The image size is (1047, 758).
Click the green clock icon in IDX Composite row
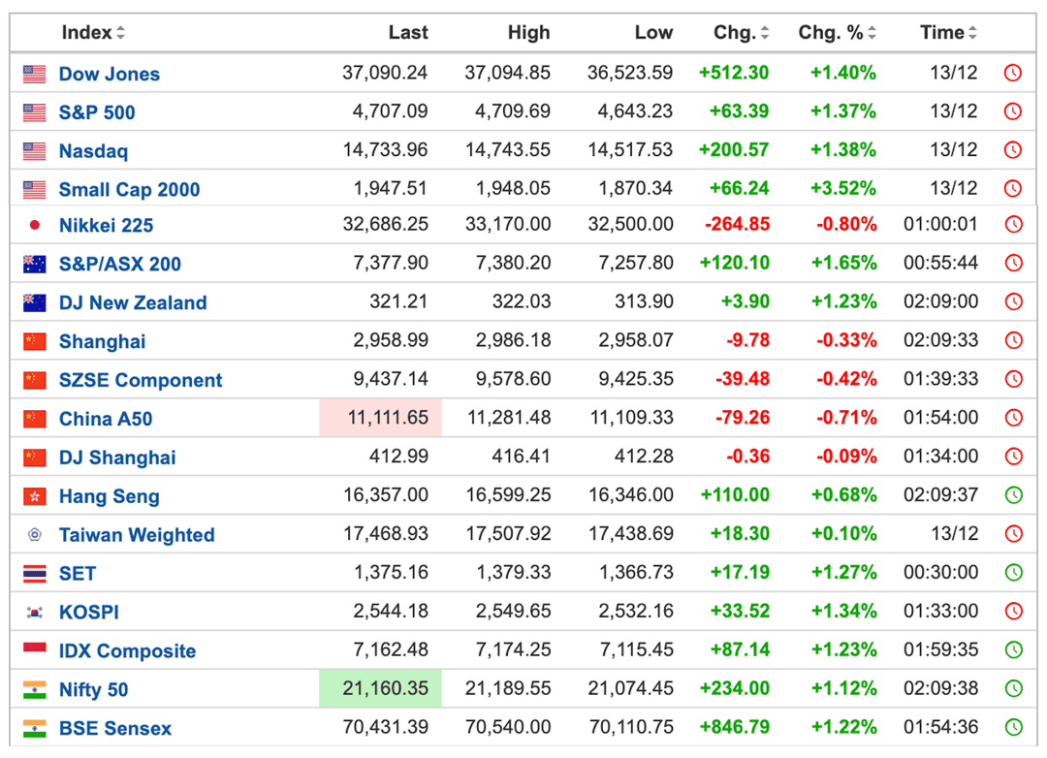click(1014, 649)
